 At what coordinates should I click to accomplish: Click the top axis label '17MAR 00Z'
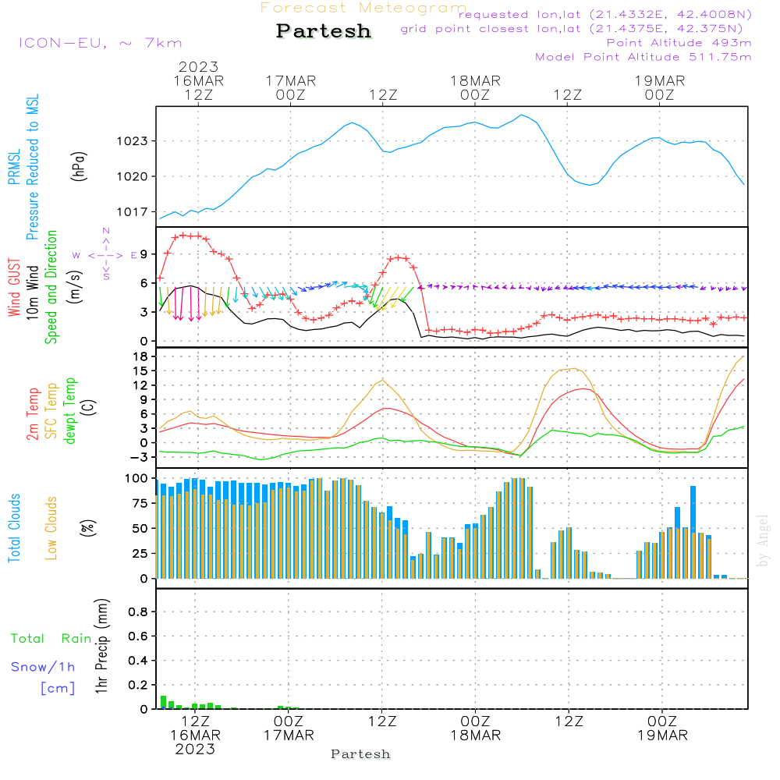click(290, 87)
